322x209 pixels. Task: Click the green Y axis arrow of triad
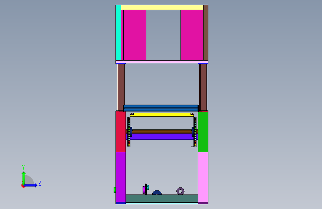coord(24,178)
